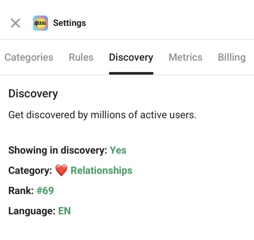Click the active underline below Discovery tab
The height and width of the screenshot is (240, 254).
click(131, 73)
